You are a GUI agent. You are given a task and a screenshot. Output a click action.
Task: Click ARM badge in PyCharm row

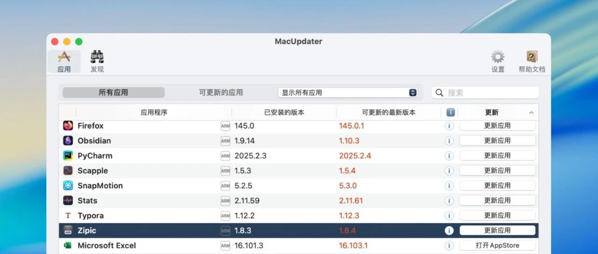tap(225, 156)
